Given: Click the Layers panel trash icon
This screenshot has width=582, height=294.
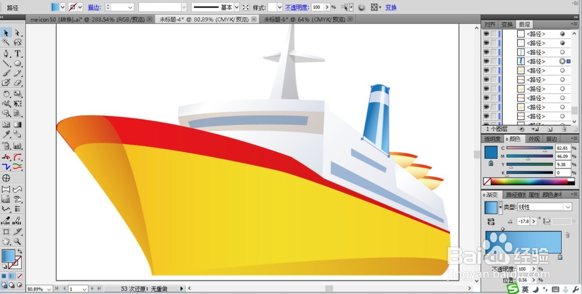Looking at the screenshot, I should pyautogui.click(x=564, y=129).
